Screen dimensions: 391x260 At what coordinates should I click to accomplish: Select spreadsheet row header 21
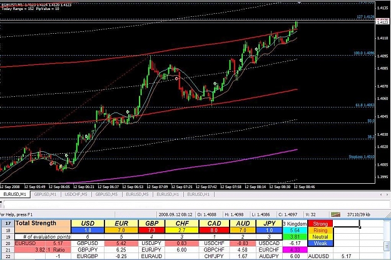(8, 250)
